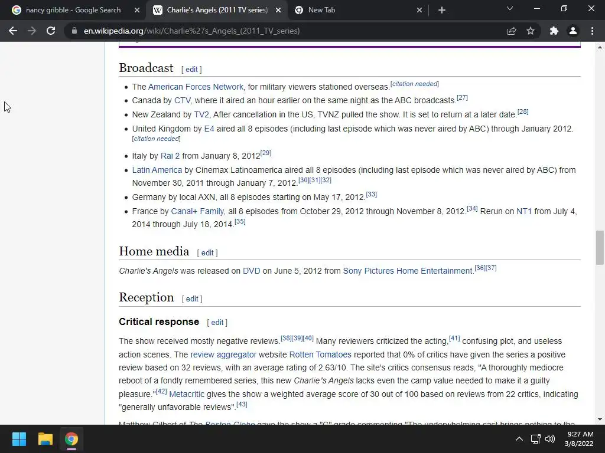Open the American Forces Network link
Viewport: 605px width, 453px height.
point(196,87)
